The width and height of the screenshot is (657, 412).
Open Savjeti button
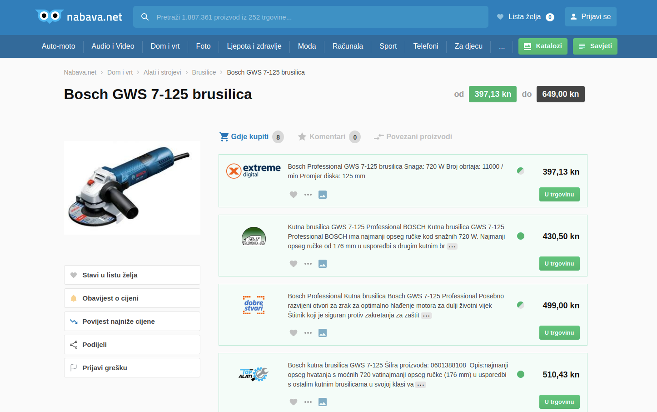(595, 46)
